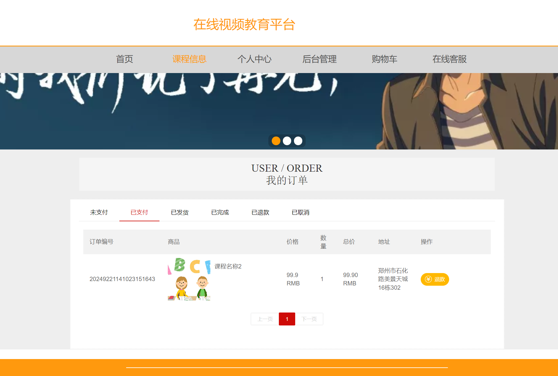Open the 个人中心 personal center
This screenshot has width=558, height=376.
point(255,59)
